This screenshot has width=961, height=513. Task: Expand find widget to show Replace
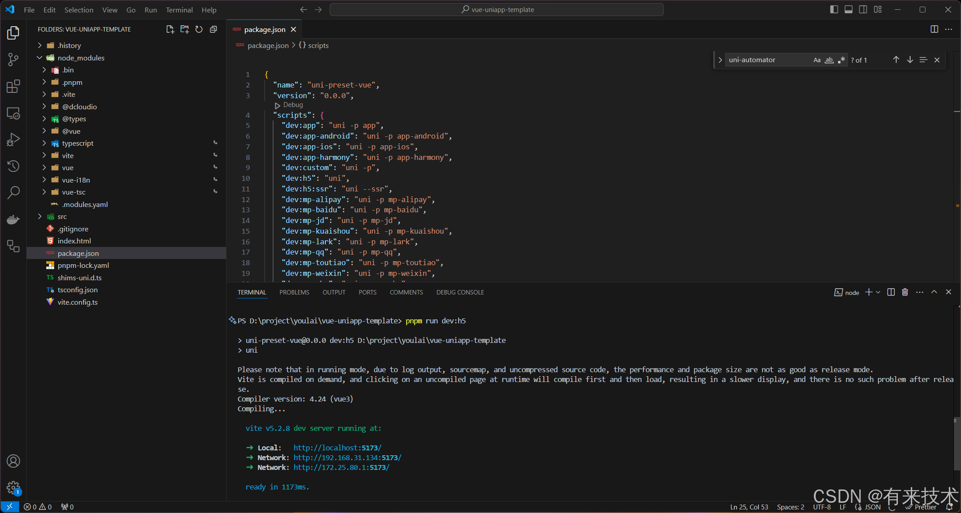tap(720, 60)
